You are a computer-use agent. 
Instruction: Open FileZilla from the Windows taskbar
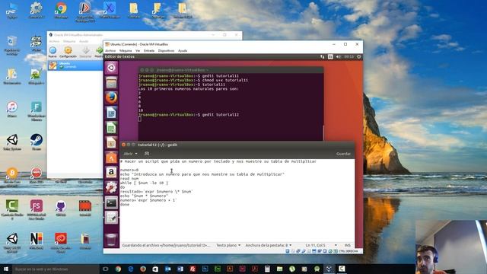[x=193, y=269]
